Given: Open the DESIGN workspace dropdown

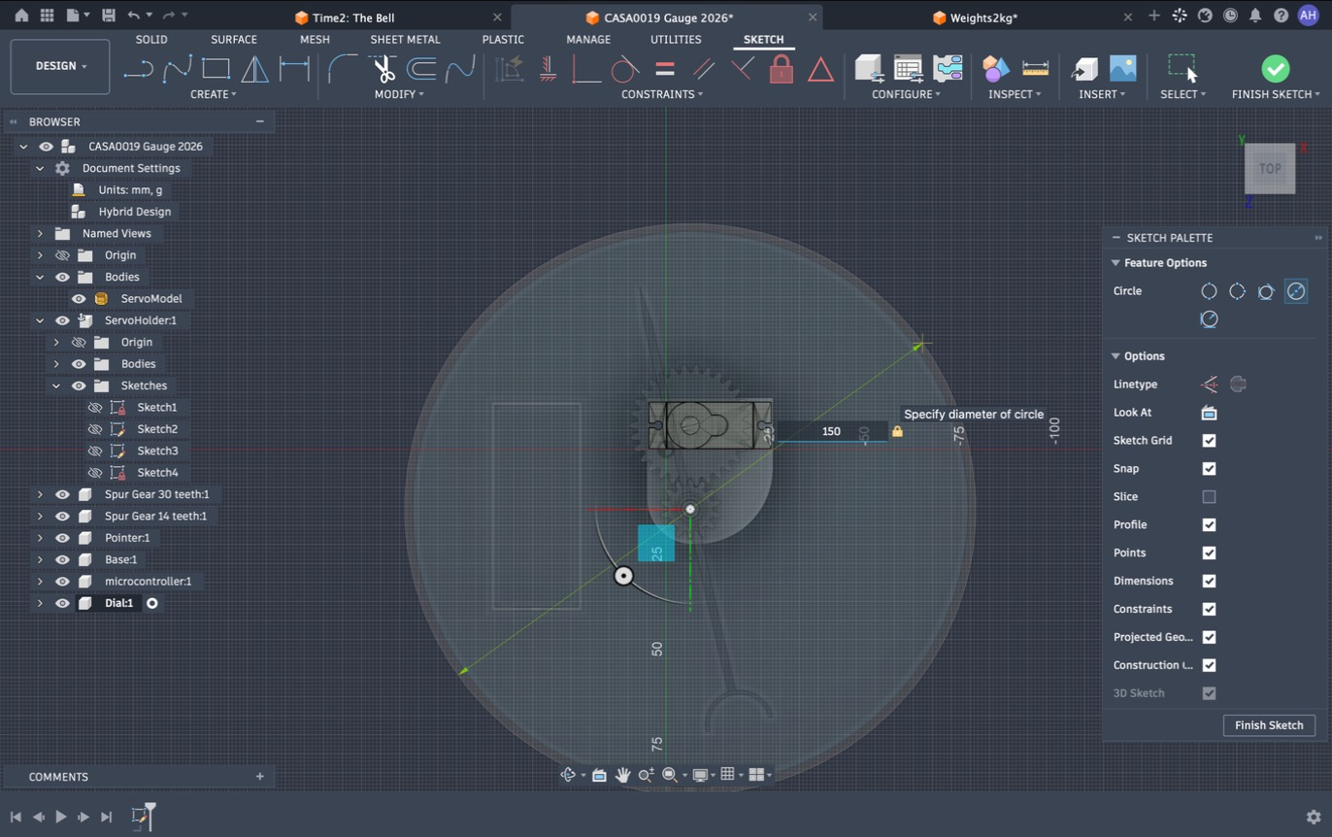Looking at the screenshot, I should click(60, 66).
